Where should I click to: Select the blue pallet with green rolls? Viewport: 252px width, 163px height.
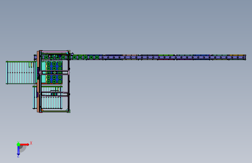[54, 73]
